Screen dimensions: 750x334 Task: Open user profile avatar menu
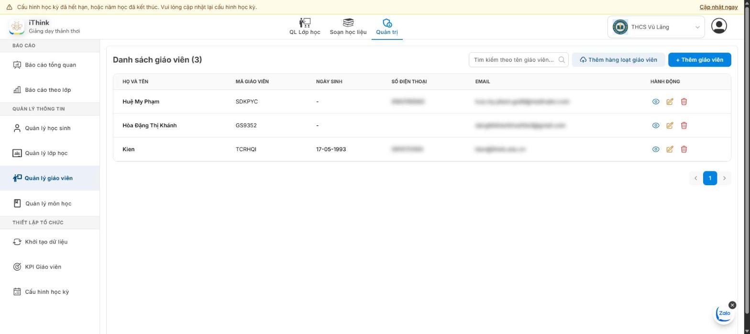point(719,26)
